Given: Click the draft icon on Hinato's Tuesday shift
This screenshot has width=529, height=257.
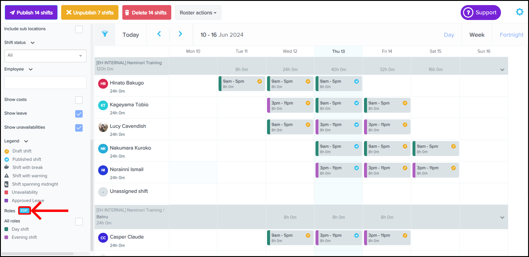Looking at the screenshot, I should (259, 81).
